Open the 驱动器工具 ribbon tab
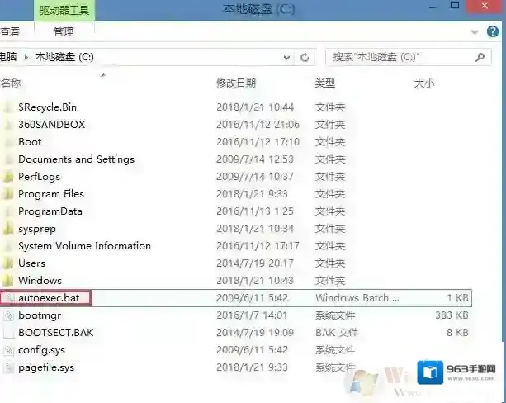 [x=65, y=12]
